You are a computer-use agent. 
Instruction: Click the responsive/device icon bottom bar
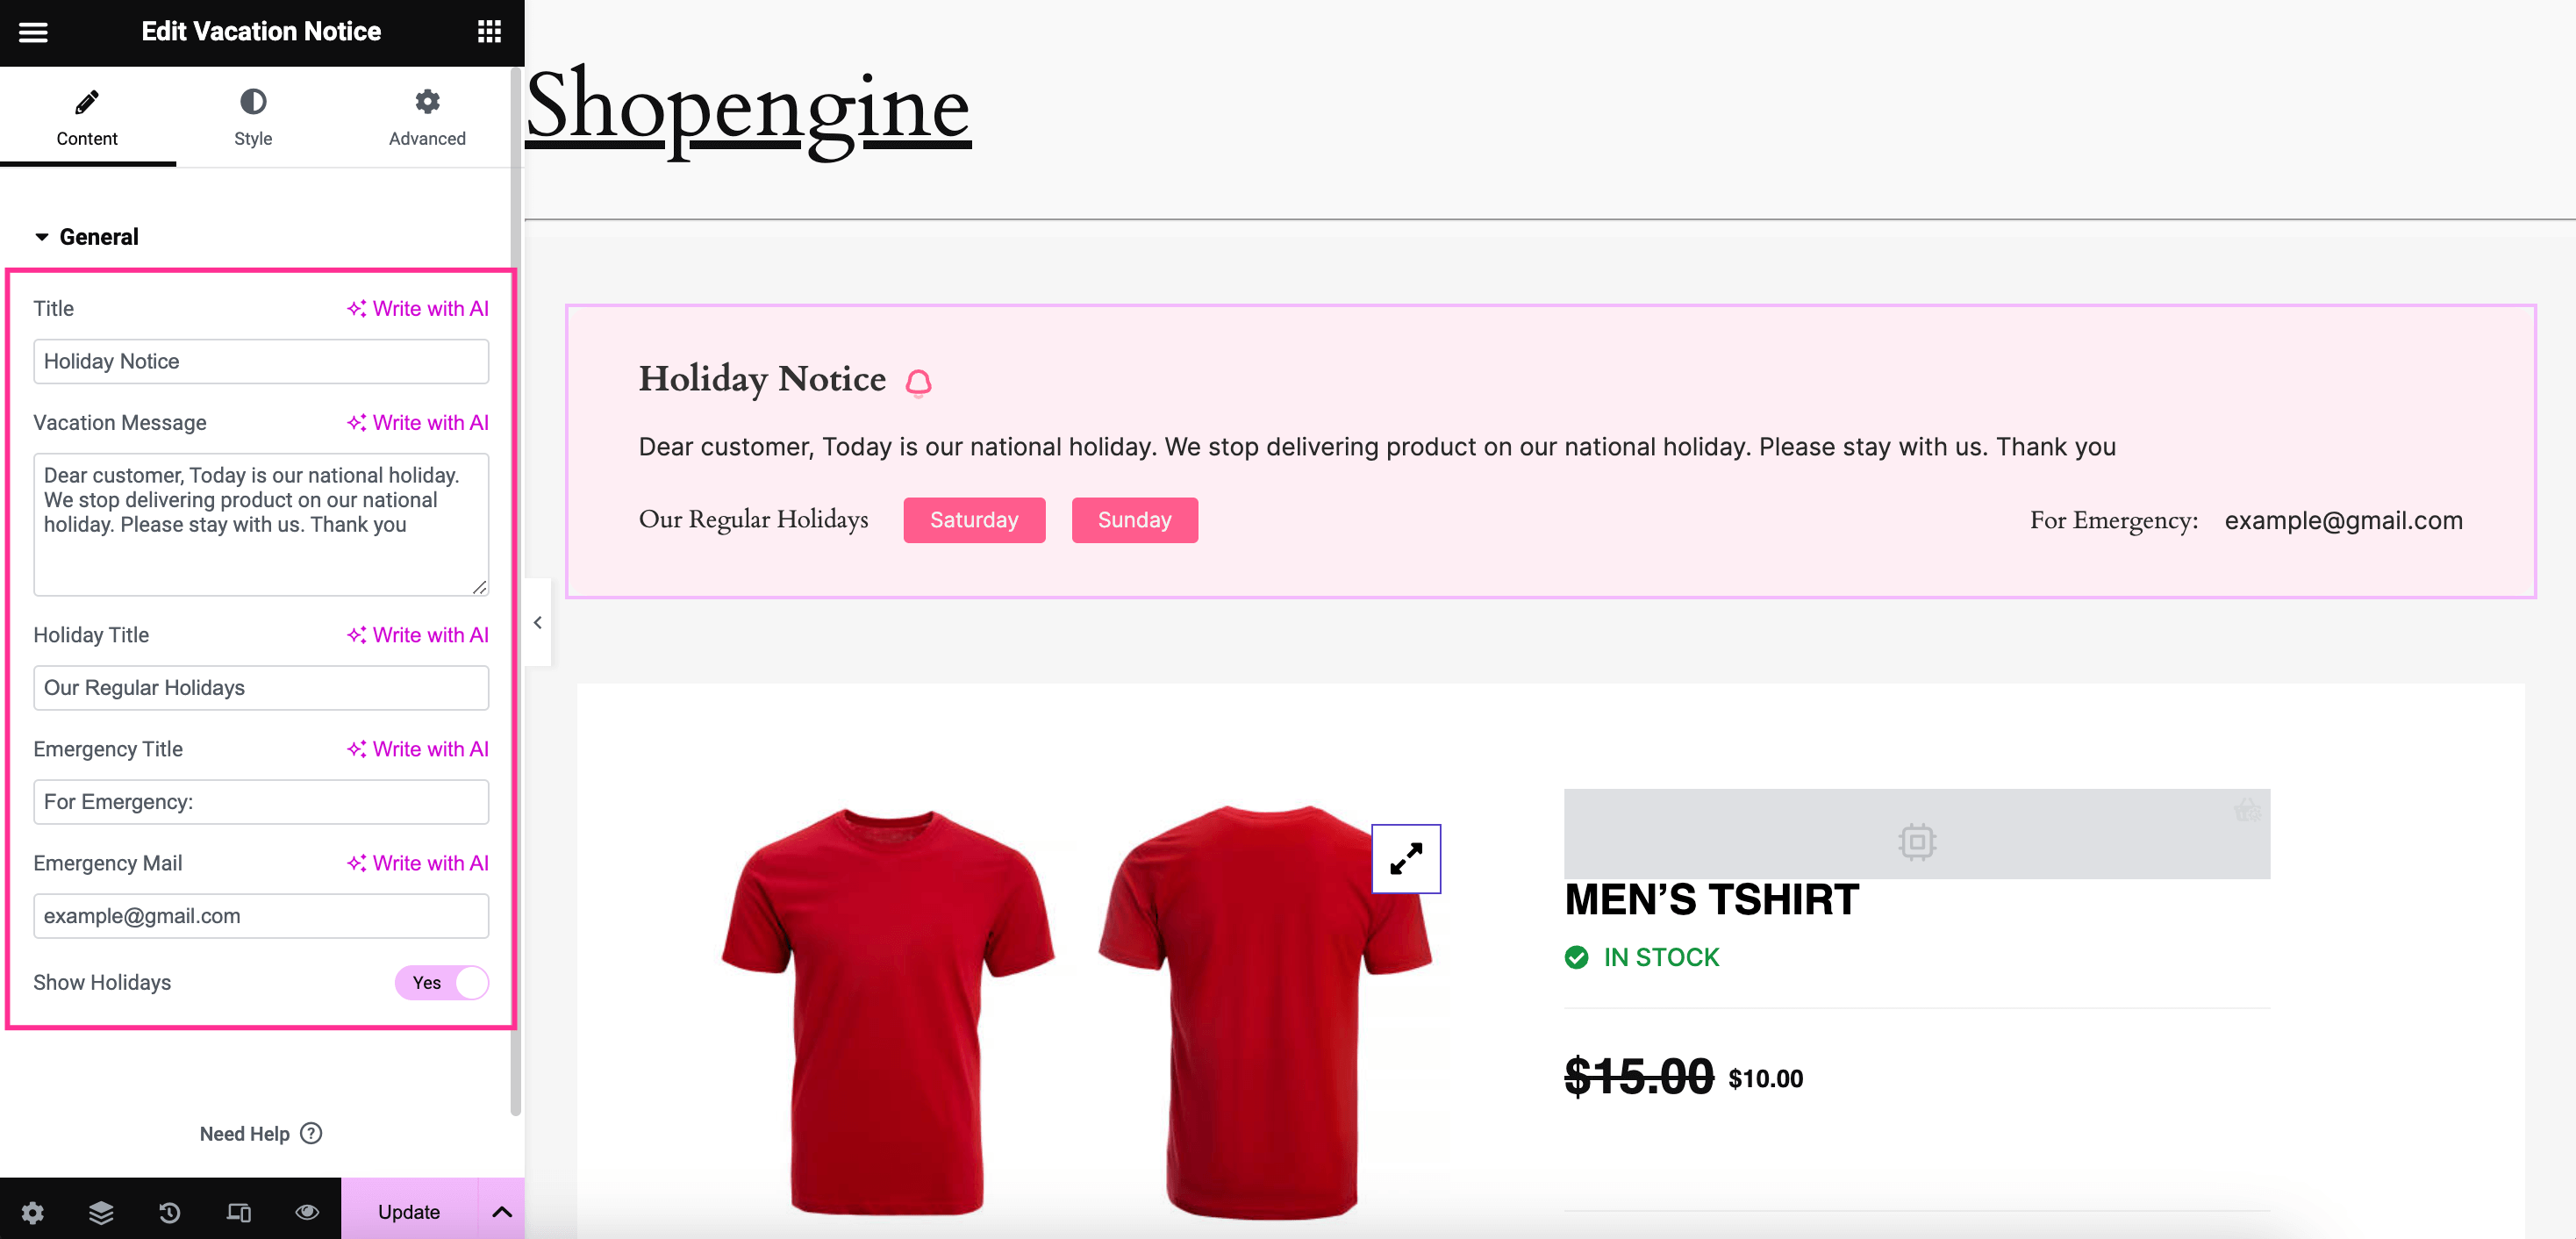pos(237,1211)
